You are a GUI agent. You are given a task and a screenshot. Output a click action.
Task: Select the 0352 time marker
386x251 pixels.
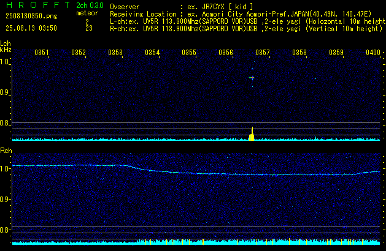(79, 53)
